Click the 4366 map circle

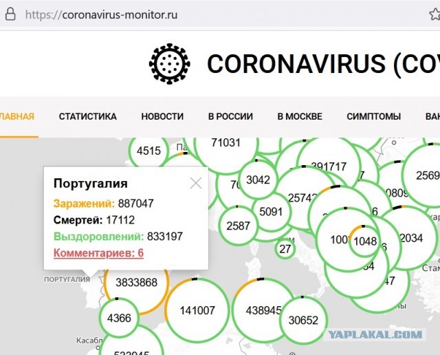pos(115,319)
